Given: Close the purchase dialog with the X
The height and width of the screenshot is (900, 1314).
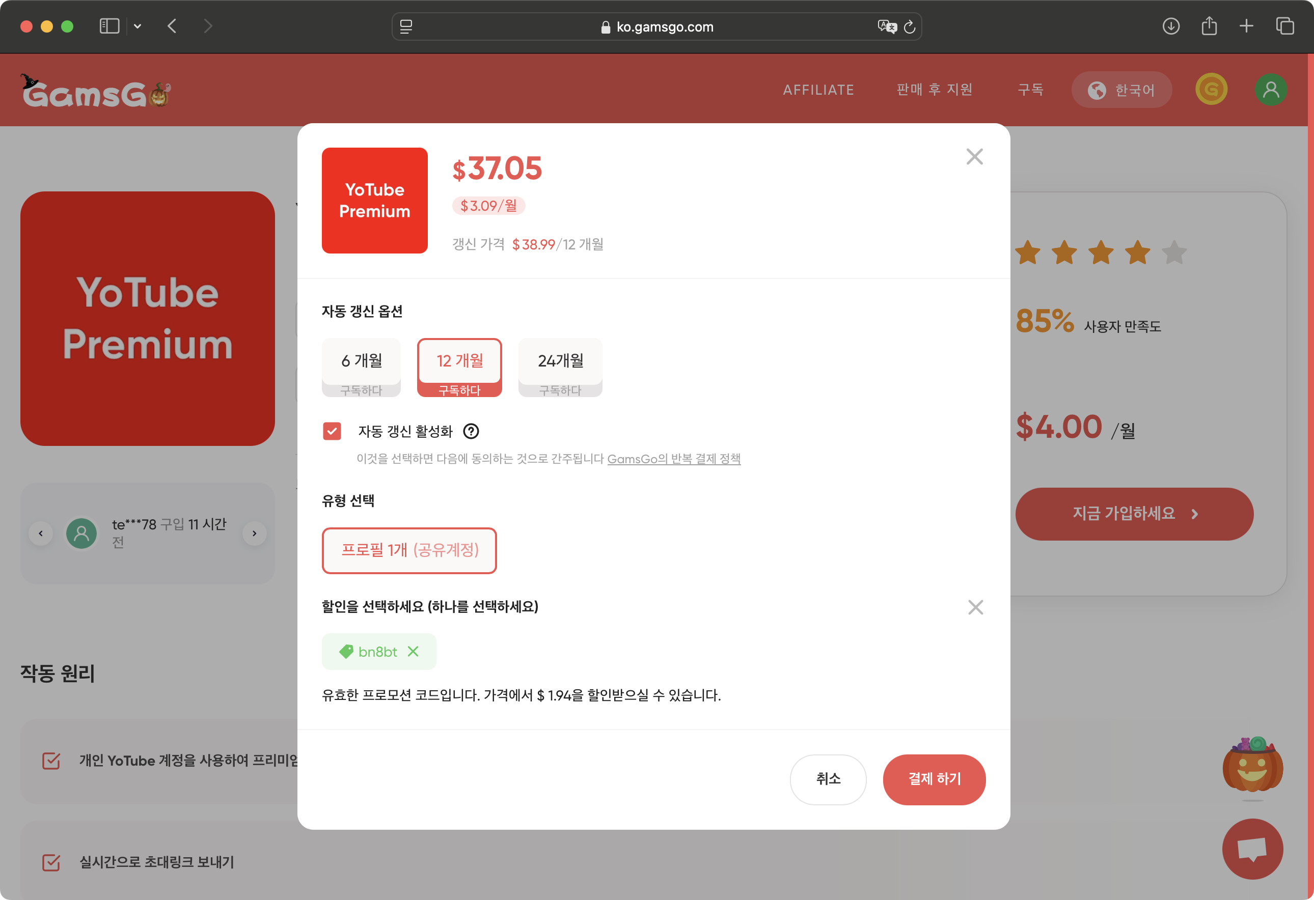Looking at the screenshot, I should pyautogui.click(x=974, y=156).
